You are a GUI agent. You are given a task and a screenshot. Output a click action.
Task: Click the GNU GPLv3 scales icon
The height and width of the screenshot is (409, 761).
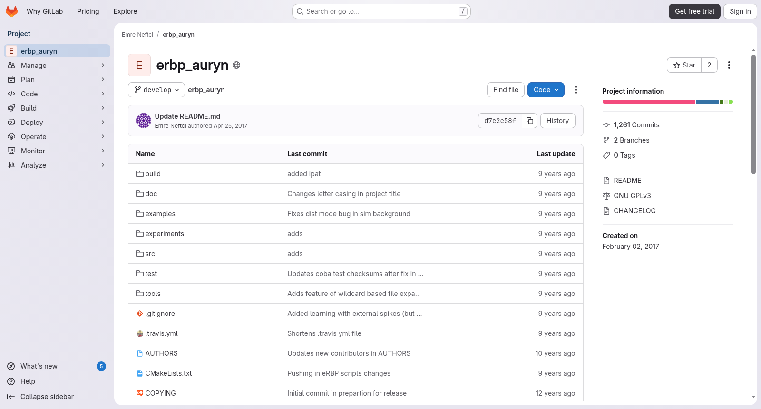point(606,196)
